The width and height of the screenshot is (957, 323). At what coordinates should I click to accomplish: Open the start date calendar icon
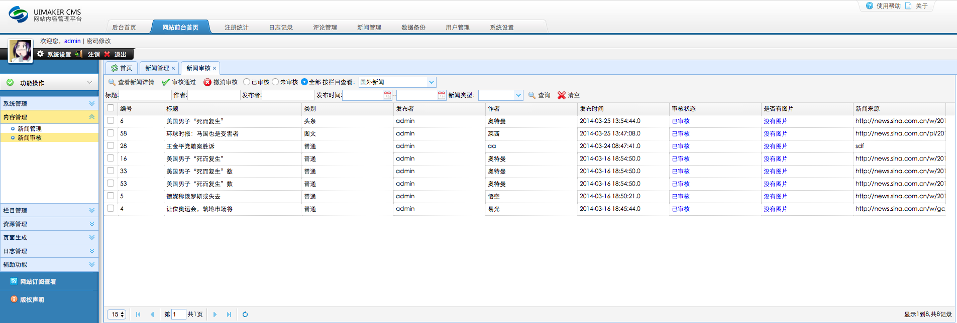pyautogui.click(x=387, y=95)
